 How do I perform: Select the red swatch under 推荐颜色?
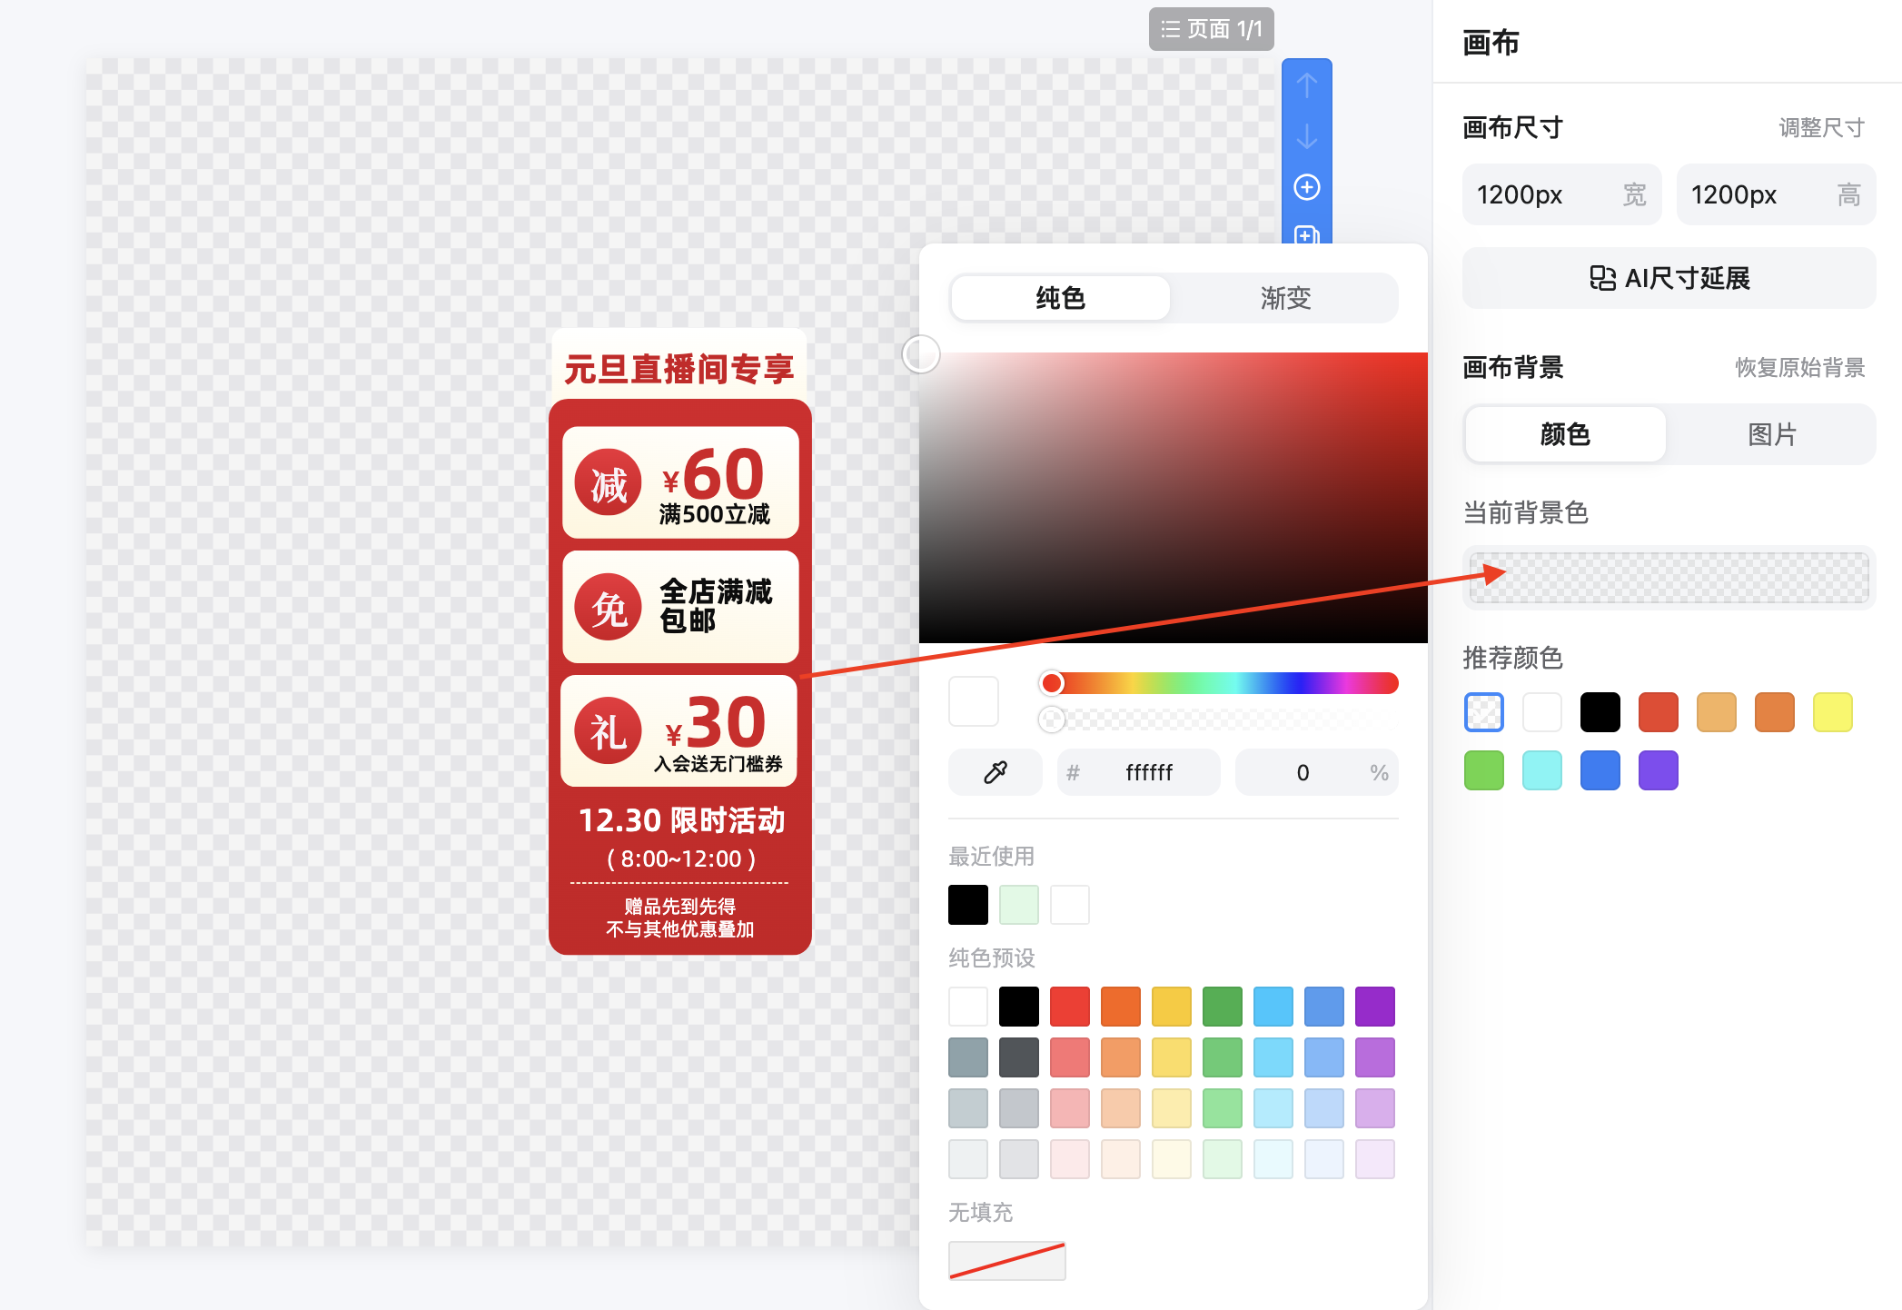tap(1658, 712)
